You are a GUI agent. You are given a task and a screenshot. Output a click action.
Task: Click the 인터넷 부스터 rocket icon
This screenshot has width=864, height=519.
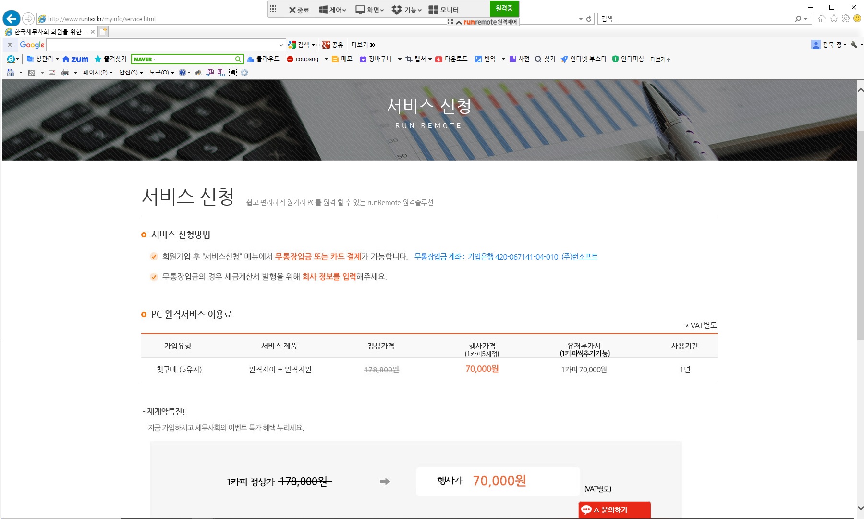pos(564,59)
